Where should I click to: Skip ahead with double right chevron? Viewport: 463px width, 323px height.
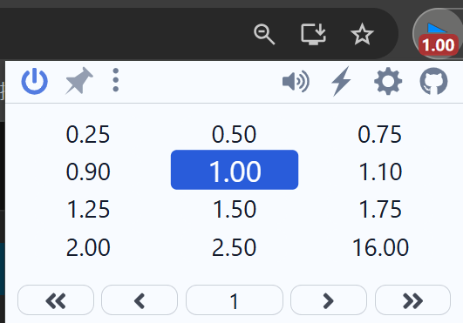412,300
